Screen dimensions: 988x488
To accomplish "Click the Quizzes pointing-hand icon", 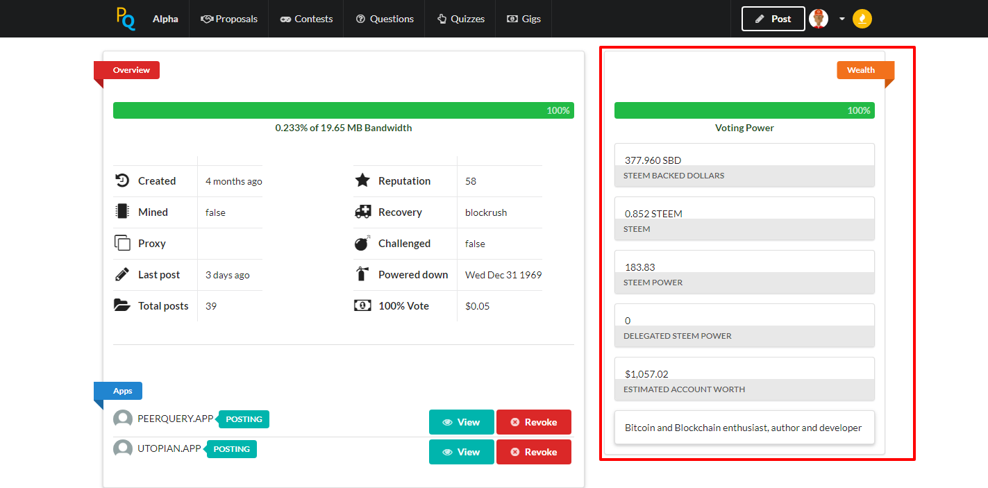I will click(x=442, y=19).
